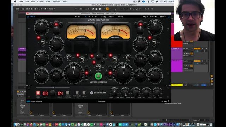Toggle the M/S button
Viewport: 226px width, 127px height.
(x=84, y=93)
